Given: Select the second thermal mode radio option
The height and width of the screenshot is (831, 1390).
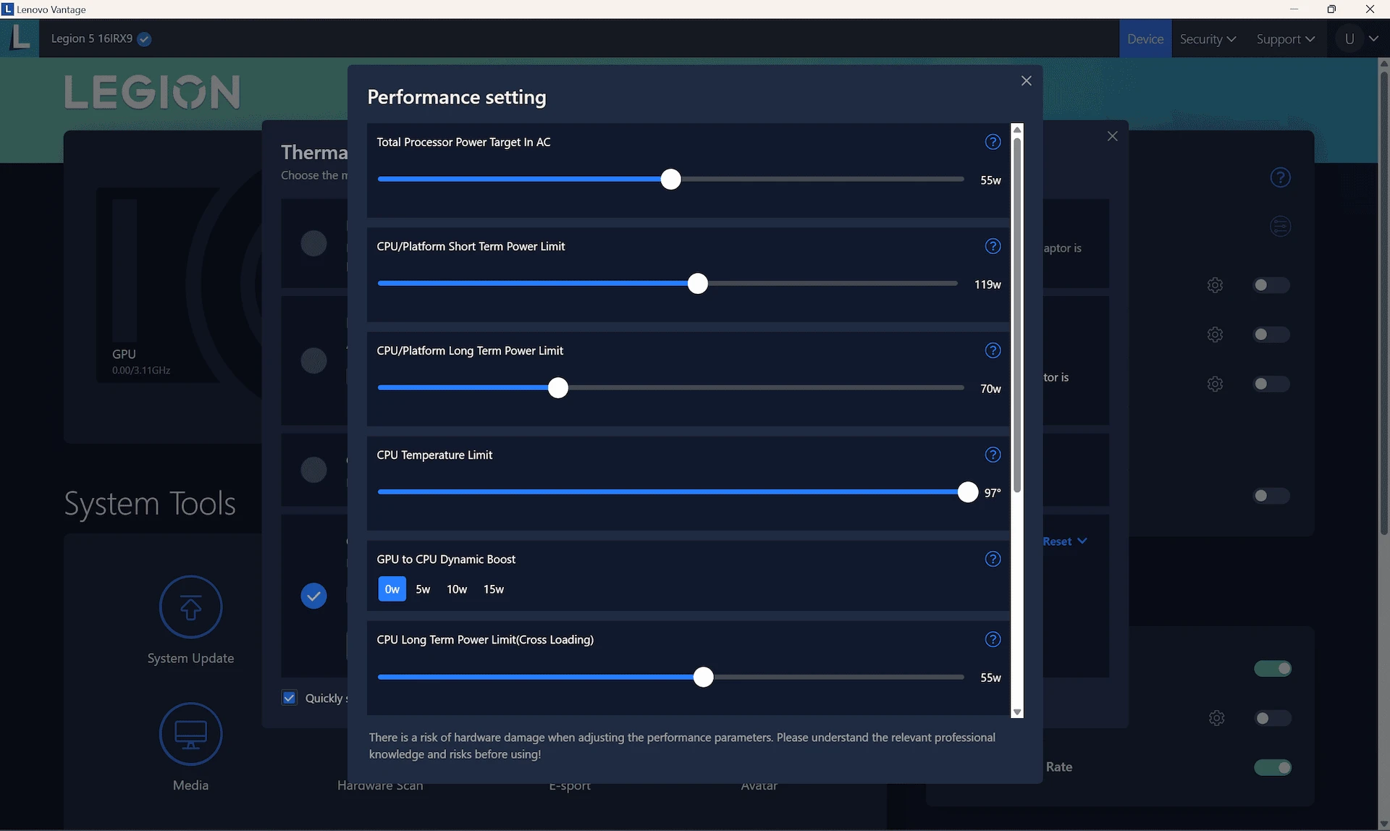Looking at the screenshot, I should (313, 360).
